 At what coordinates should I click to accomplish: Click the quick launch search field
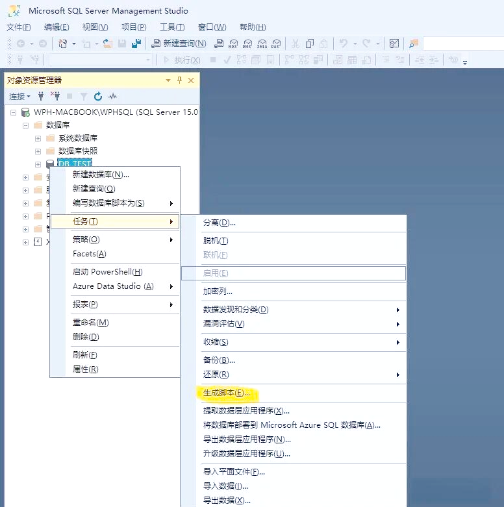click(x=463, y=43)
